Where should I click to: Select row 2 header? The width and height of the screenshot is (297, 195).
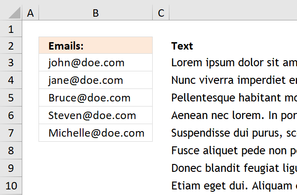pyautogui.click(x=11, y=45)
